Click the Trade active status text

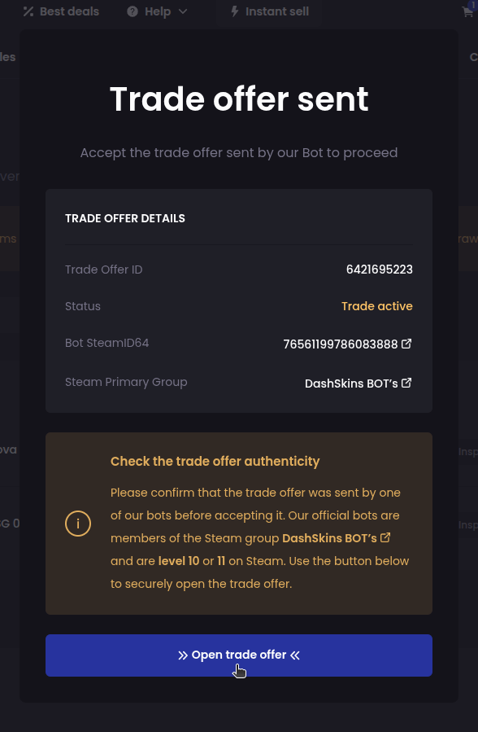(377, 305)
